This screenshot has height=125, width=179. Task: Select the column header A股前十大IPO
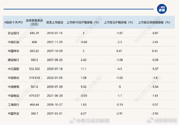(13, 22)
